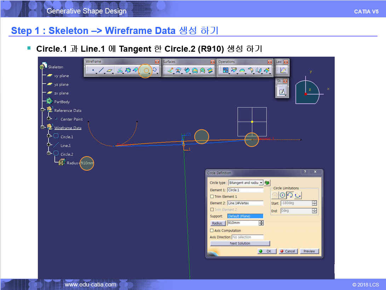Select PartBody in the specification tree
The width and height of the screenshot is (386, 290).
click(x=62, y=102)
